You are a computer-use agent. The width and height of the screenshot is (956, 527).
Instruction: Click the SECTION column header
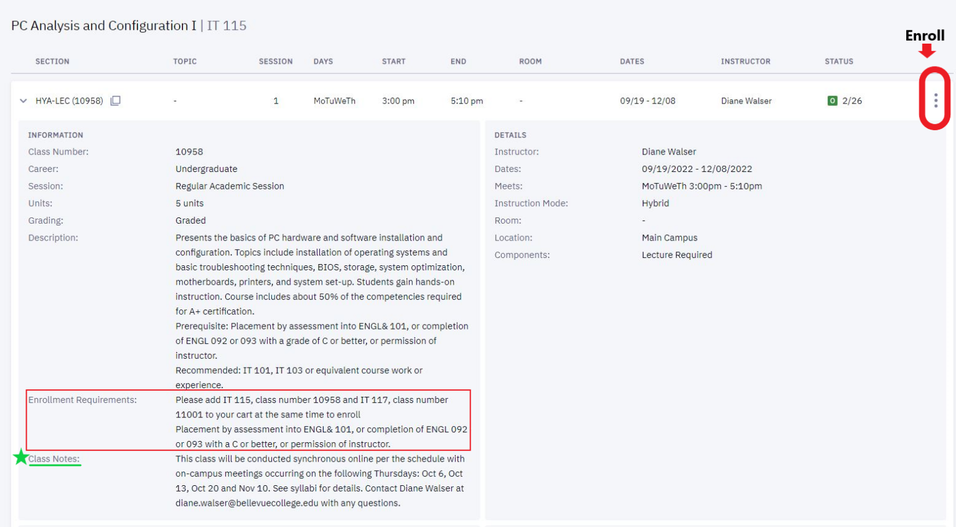pos(52,61)
